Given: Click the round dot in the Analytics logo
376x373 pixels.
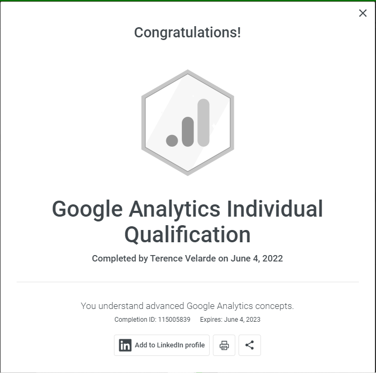Looking at the screenshot, I should (x=172, y=140).
